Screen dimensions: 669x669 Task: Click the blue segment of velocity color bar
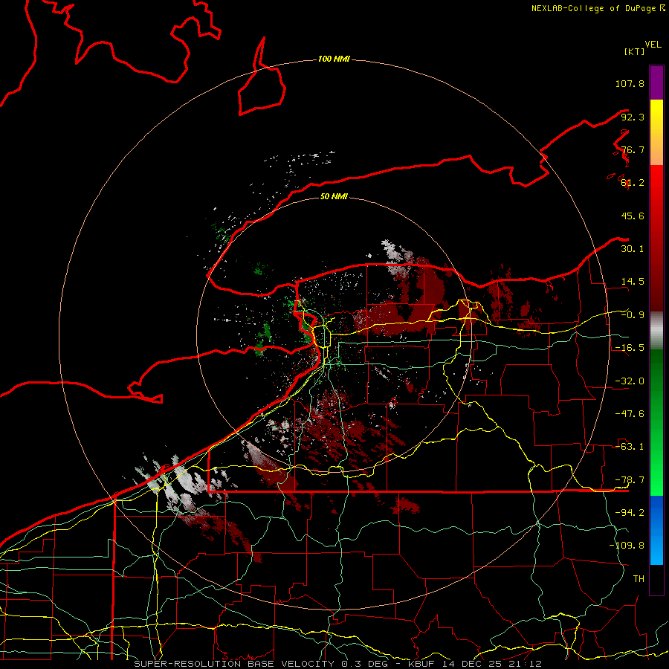(656, 530)
